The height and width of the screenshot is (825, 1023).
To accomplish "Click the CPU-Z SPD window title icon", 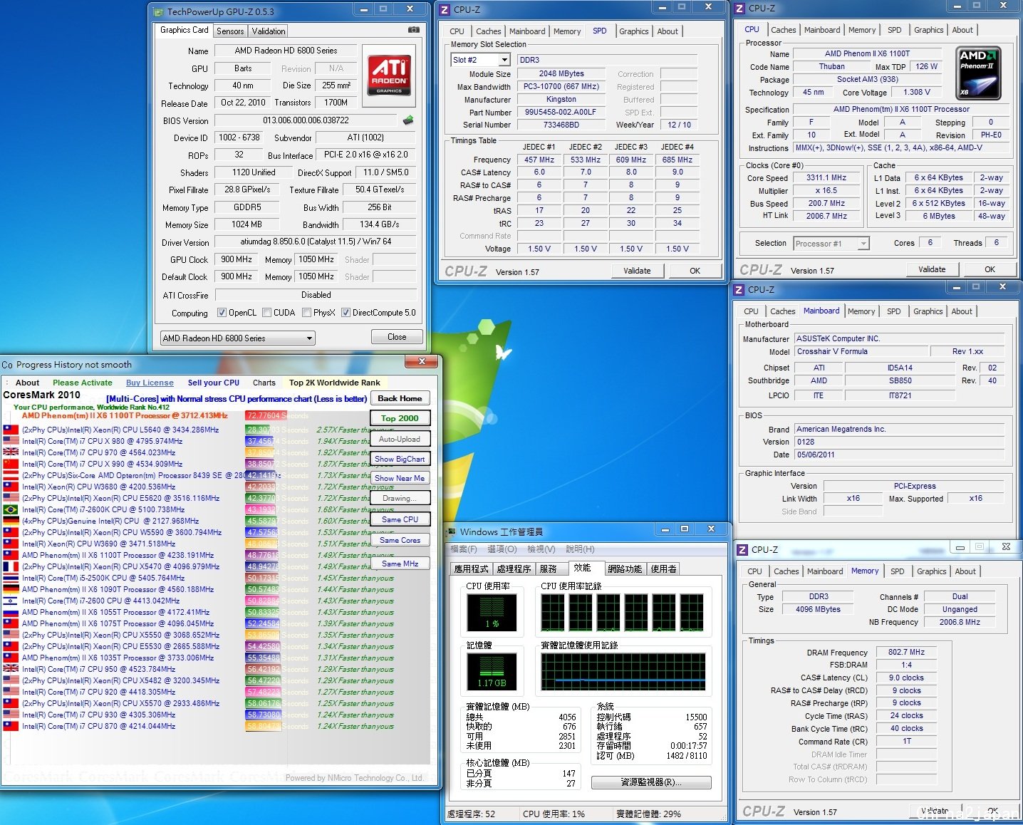I will point(445,9).
